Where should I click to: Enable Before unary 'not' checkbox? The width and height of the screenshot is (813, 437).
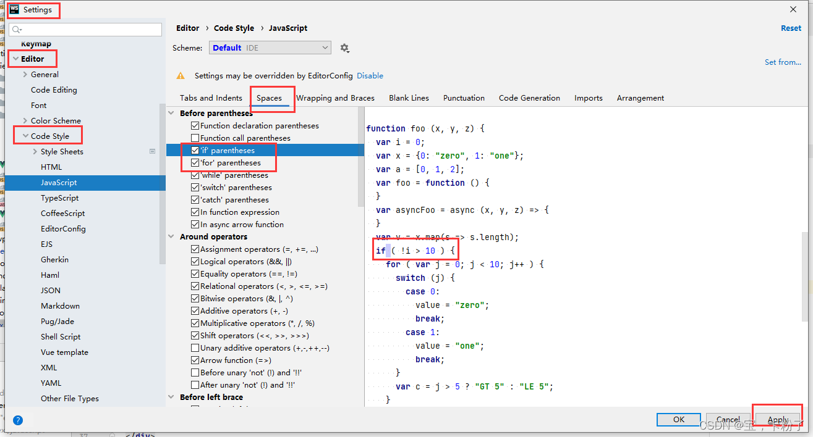click(x=195, y=373)
